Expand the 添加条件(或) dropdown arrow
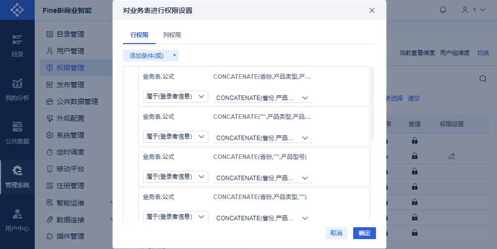 pos(174,55)
